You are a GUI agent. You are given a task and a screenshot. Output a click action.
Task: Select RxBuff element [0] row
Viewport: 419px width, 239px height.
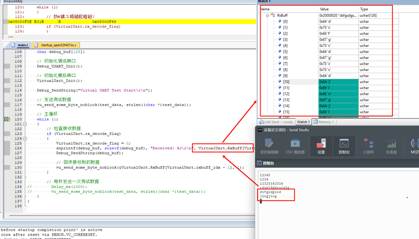[329, 21]
